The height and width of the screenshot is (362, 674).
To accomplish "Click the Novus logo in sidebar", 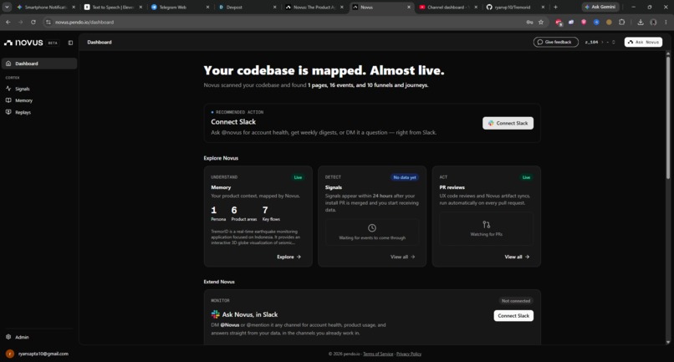I will [x=23, y=43].
